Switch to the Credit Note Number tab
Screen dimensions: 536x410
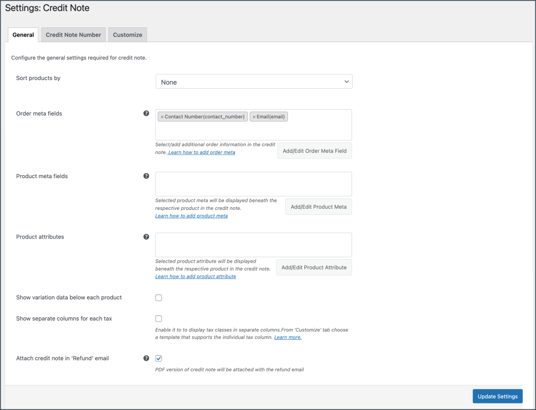pyautogui.click(x=73, y=35)
